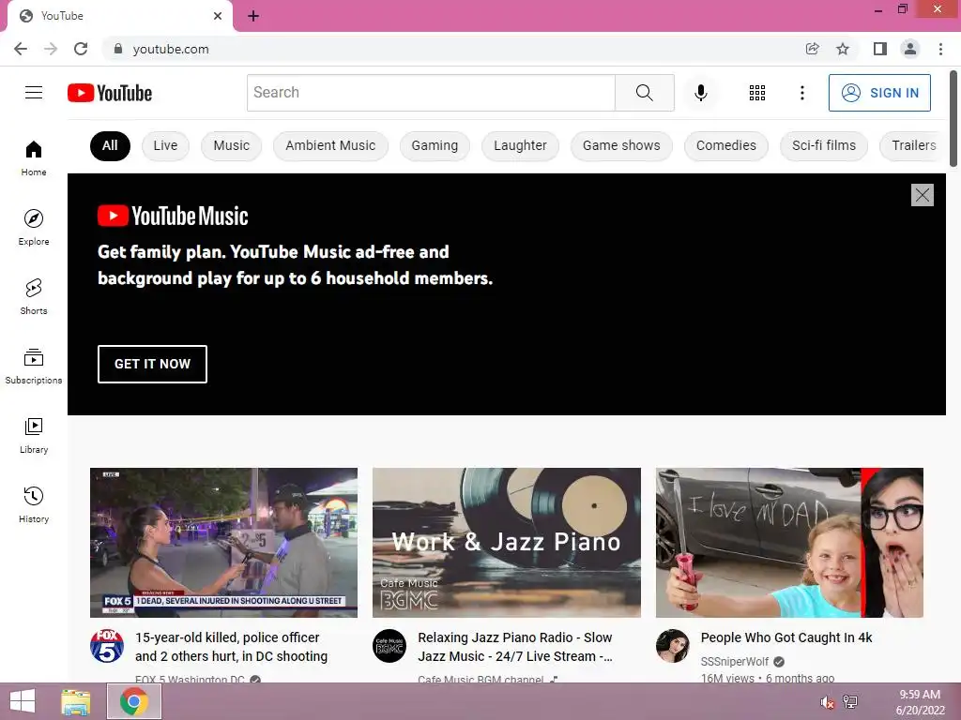Viewport: 961px width, 720px height.
Task: Click the Cafe Music BGM channel avatar
Action: coord(389,645)
